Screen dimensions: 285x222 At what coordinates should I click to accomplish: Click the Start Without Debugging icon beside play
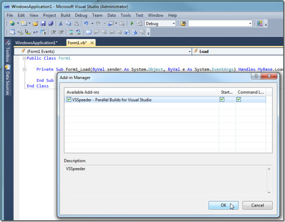pyautogui.click(x=139, y=23)
